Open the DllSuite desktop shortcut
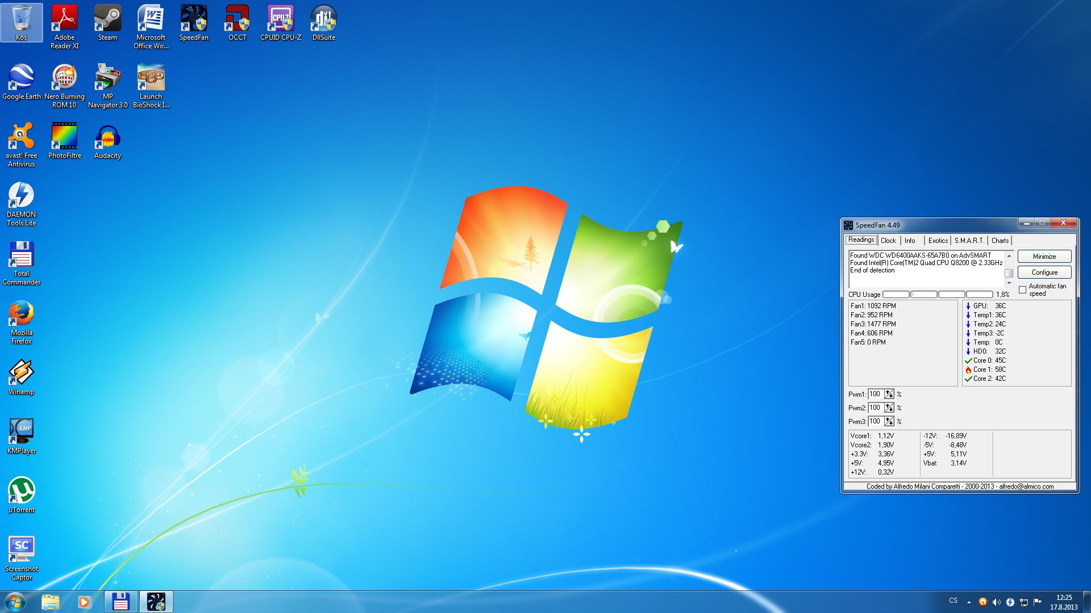Screen dimensions: 1091x613 (x=323, y=23)
